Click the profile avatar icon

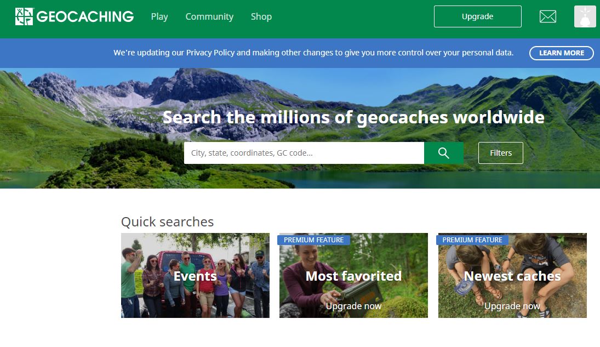[x=585, y=16]
